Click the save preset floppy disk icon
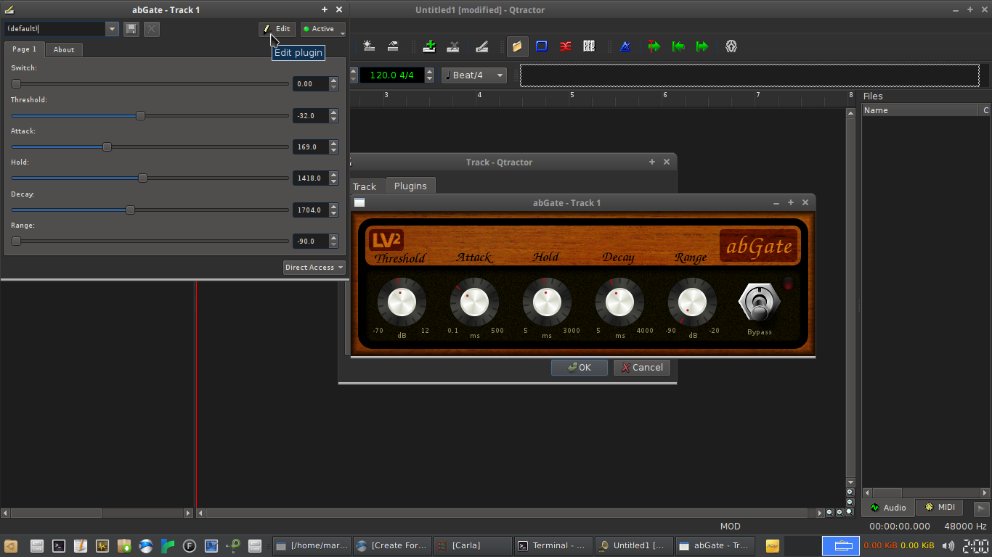Screen dimensions: 992x557 click(x=131, y=29)
